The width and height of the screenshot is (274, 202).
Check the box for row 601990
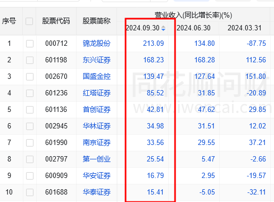click(30, 143)
